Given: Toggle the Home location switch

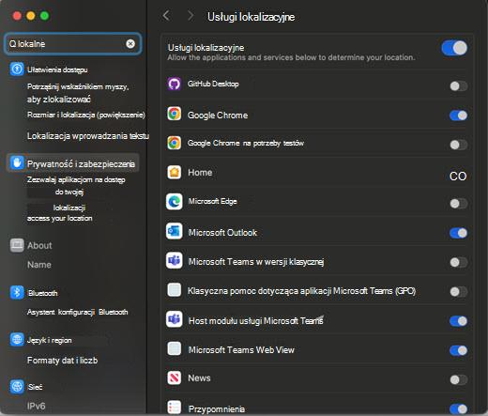Looking at the screenshot, I should click(458, 176).
